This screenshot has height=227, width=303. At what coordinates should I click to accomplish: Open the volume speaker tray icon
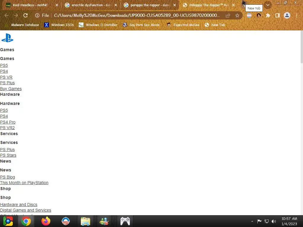click(274, 221)
